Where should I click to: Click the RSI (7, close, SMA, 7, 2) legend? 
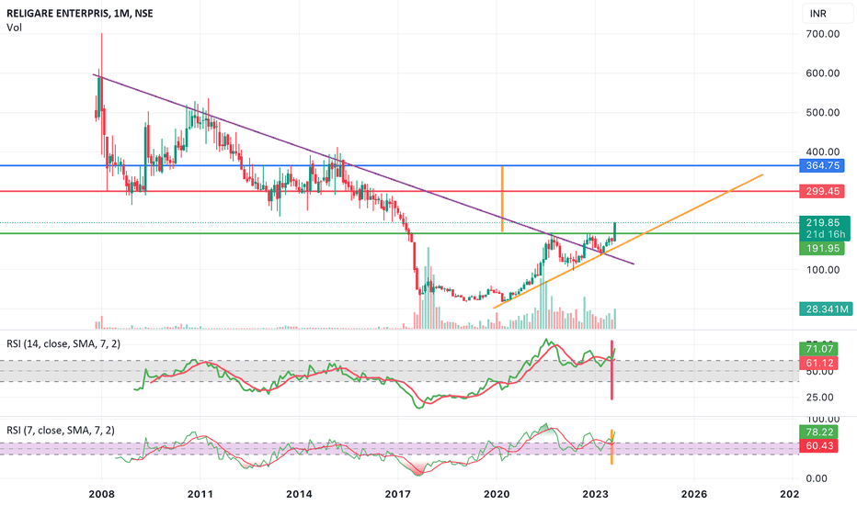click(61, 431)
